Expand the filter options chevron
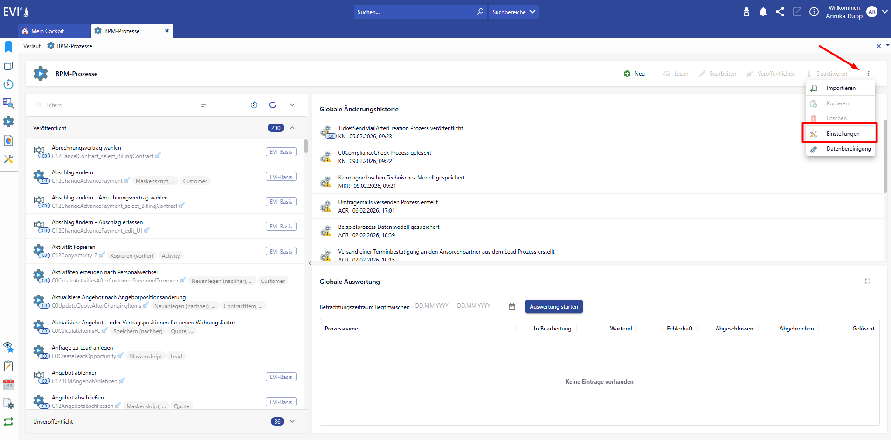Image resolution: width=891 pixels, height=440 pixels. [292, 105]
